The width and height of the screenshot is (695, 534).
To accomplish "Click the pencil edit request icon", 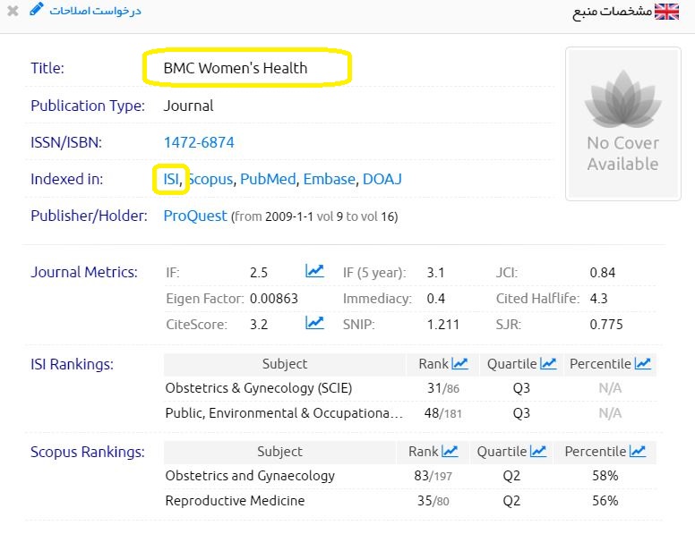I will pos(36,10).
